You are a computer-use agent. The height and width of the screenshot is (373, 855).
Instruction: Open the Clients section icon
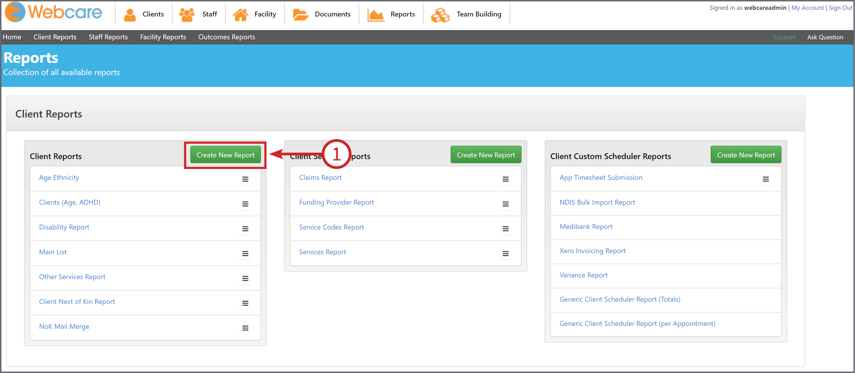(129, 14)
